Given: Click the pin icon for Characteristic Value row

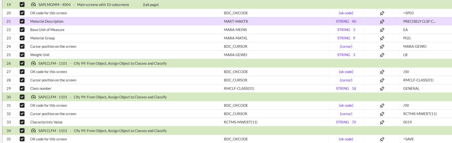Looking at the screenshot, I should pos(382,122).
